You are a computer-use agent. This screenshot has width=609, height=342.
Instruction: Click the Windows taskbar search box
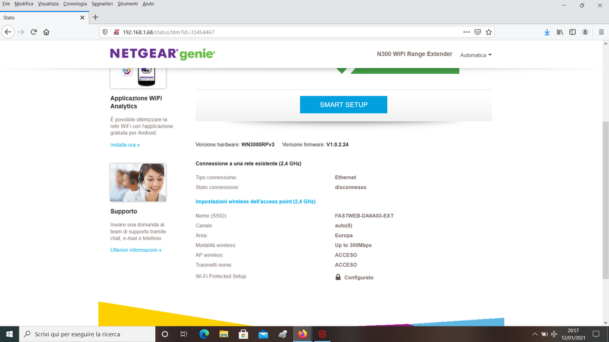click(87, 334)
